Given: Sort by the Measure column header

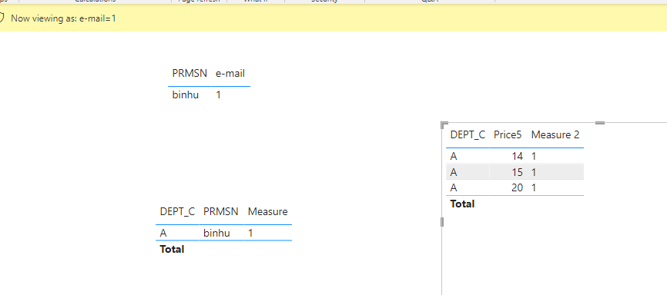Looking at the screenshot, I should 267,211.
